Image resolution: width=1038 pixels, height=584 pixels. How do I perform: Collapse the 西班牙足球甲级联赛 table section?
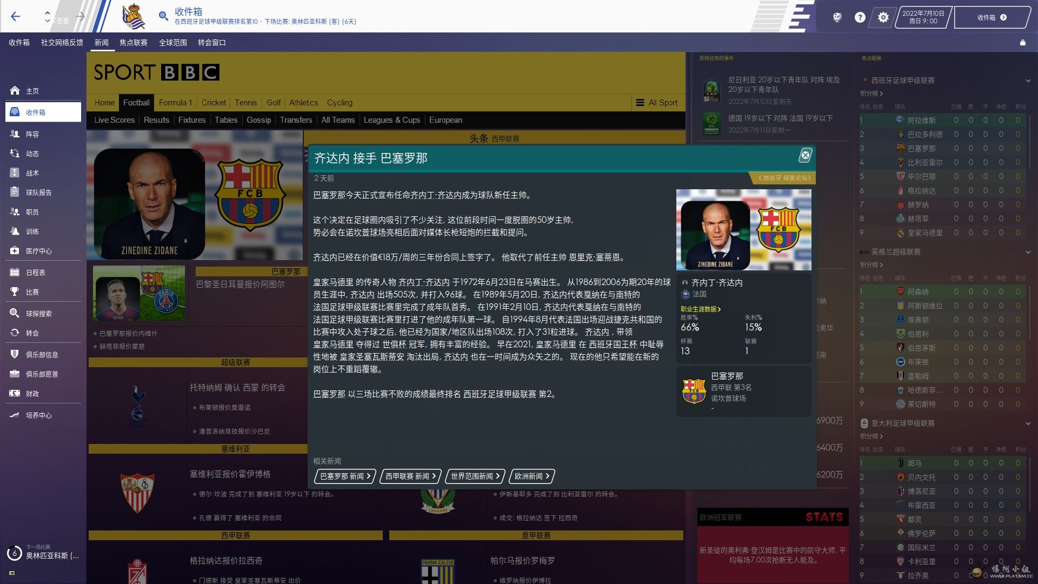1028,81
